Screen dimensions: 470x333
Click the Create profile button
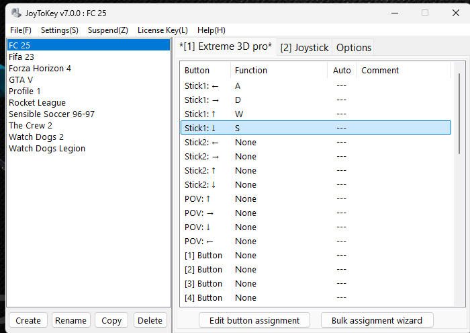[28, 320]
